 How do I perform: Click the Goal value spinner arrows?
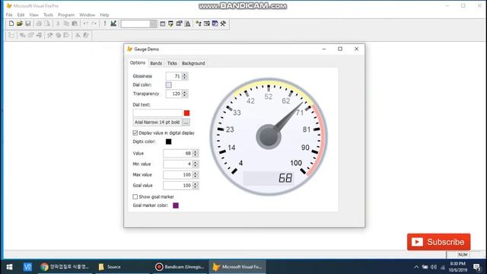point(196,186)
